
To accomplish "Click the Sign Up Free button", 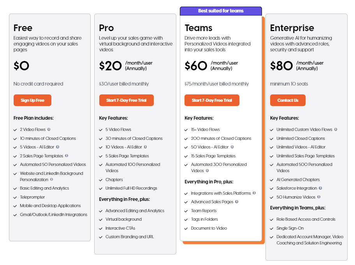I will click(32, 100).
